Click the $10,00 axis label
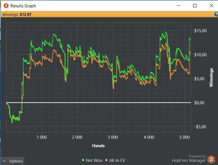This screenshot has width=218, height=165. click(x=200, y=55)
